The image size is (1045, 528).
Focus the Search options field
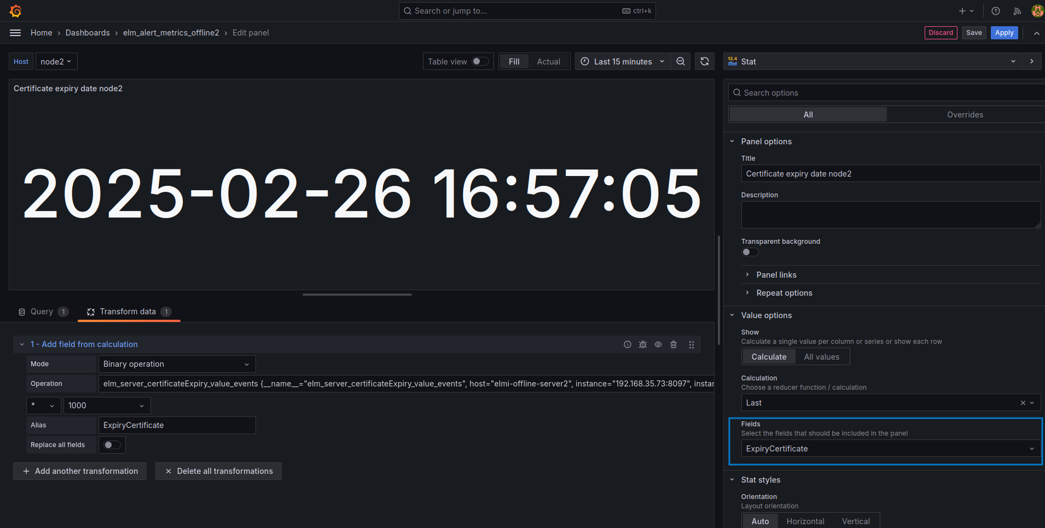[x=886, y=93]
